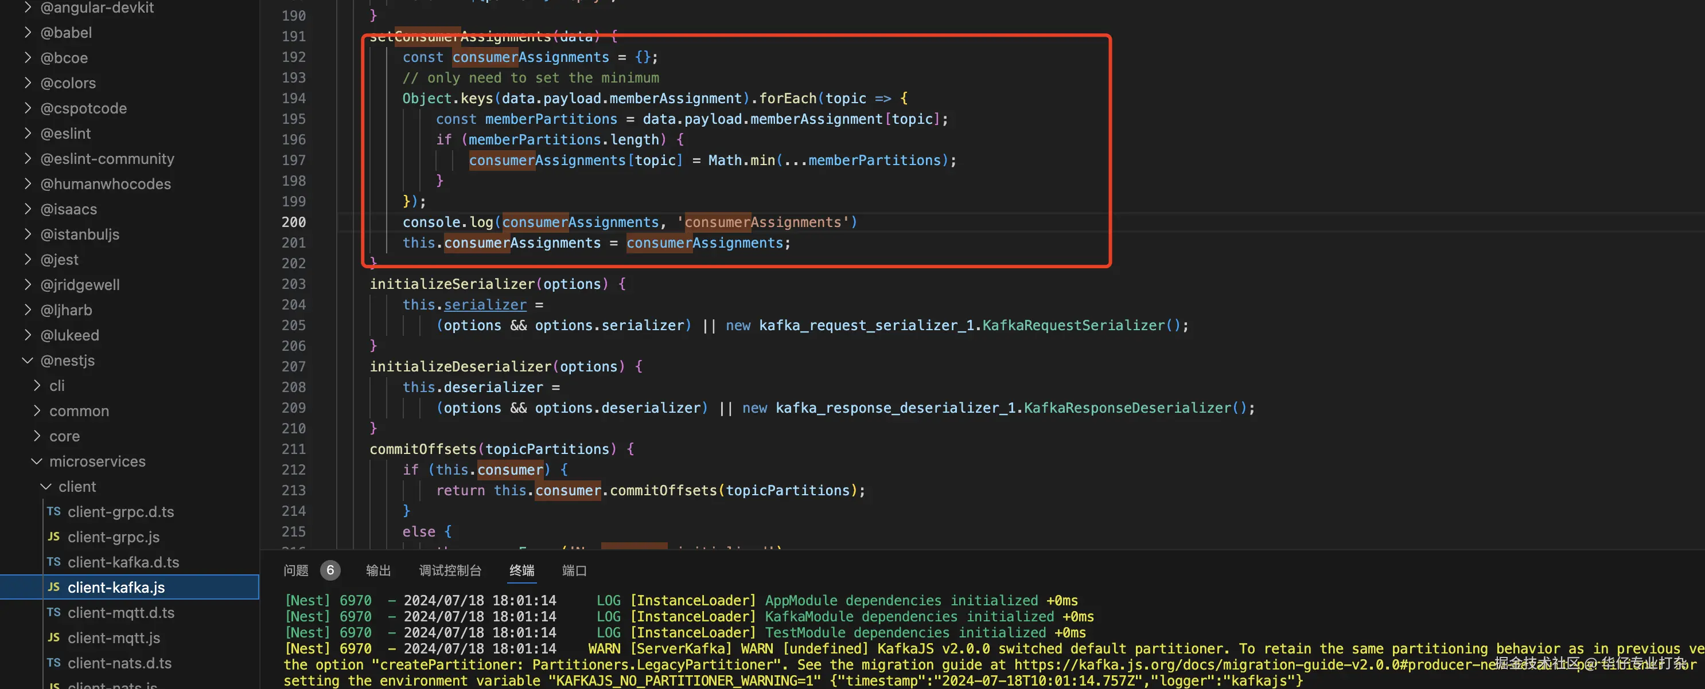This screenshot has height=689, width=1705.
Task: Select the 端口 panel tab
Action: point(574,570)
